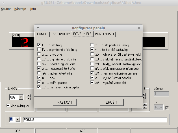Toggle the checkbox next to cas field
Image resolution: width=178 pixels, height=133 pixels.
tap(167, 108)
